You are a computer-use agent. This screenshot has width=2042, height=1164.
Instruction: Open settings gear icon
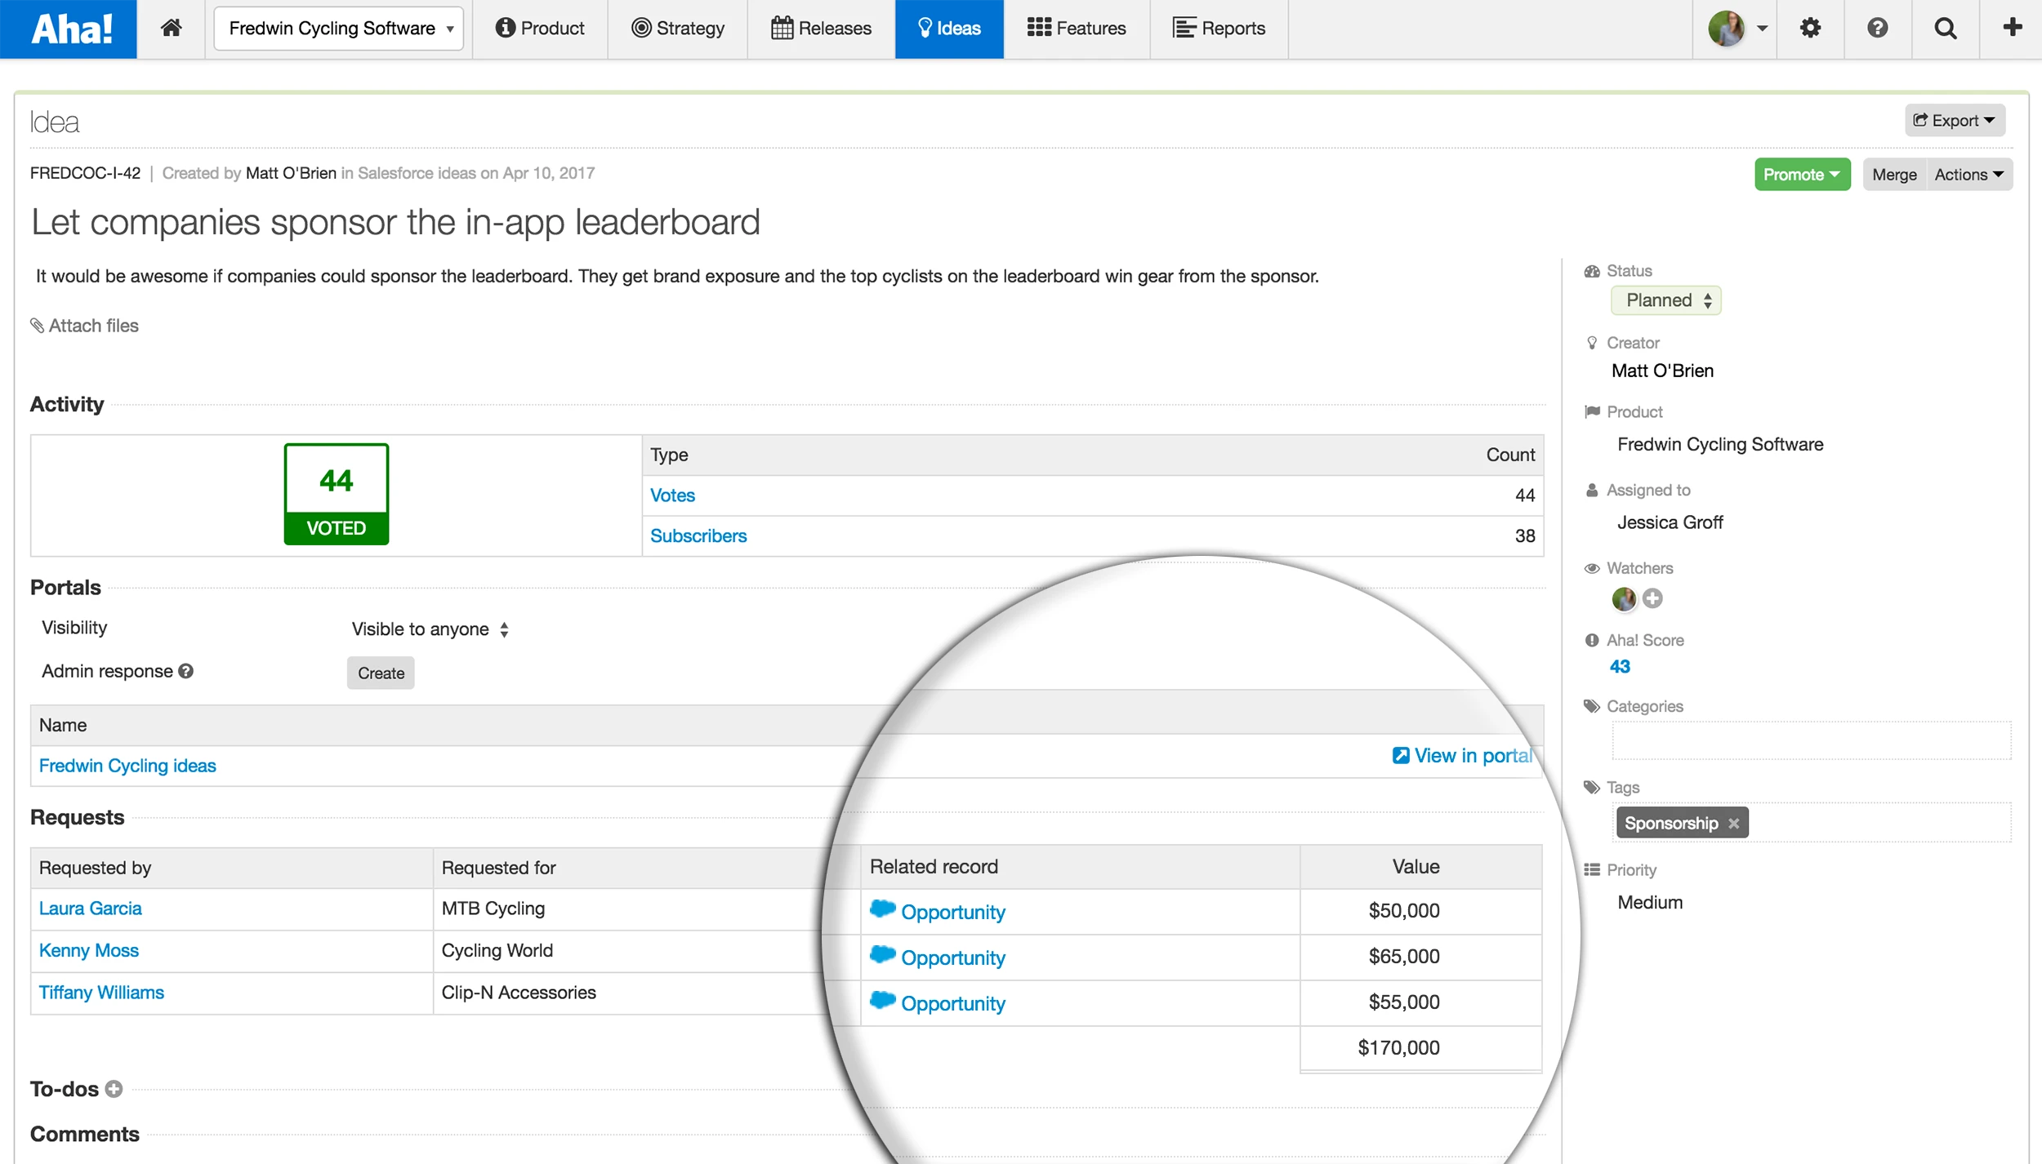[x=1810, y=29]
